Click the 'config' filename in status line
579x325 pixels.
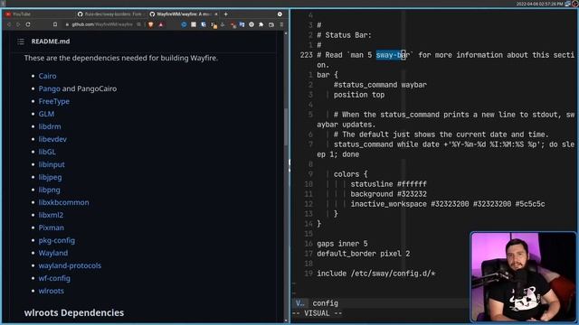click(325, 303)
